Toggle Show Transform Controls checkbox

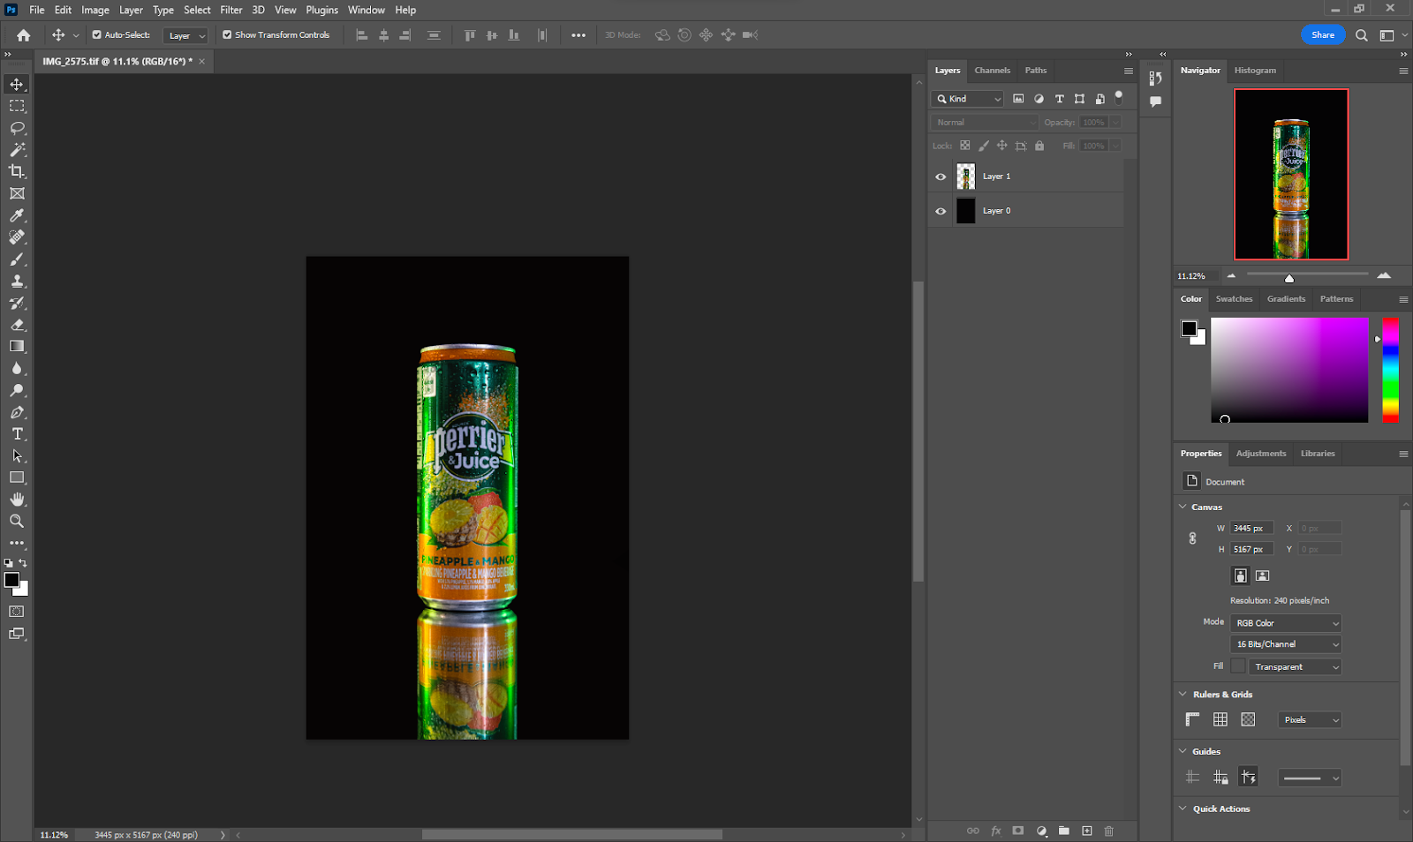[x=227, y=35]
